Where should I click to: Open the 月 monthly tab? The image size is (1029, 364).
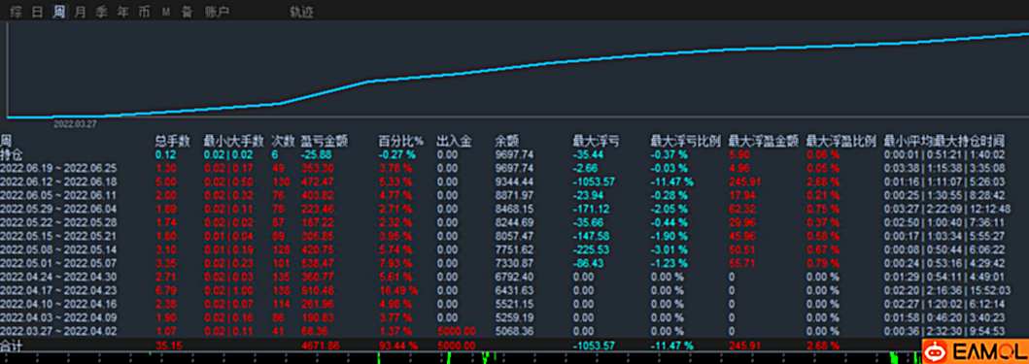click(80, 12)
